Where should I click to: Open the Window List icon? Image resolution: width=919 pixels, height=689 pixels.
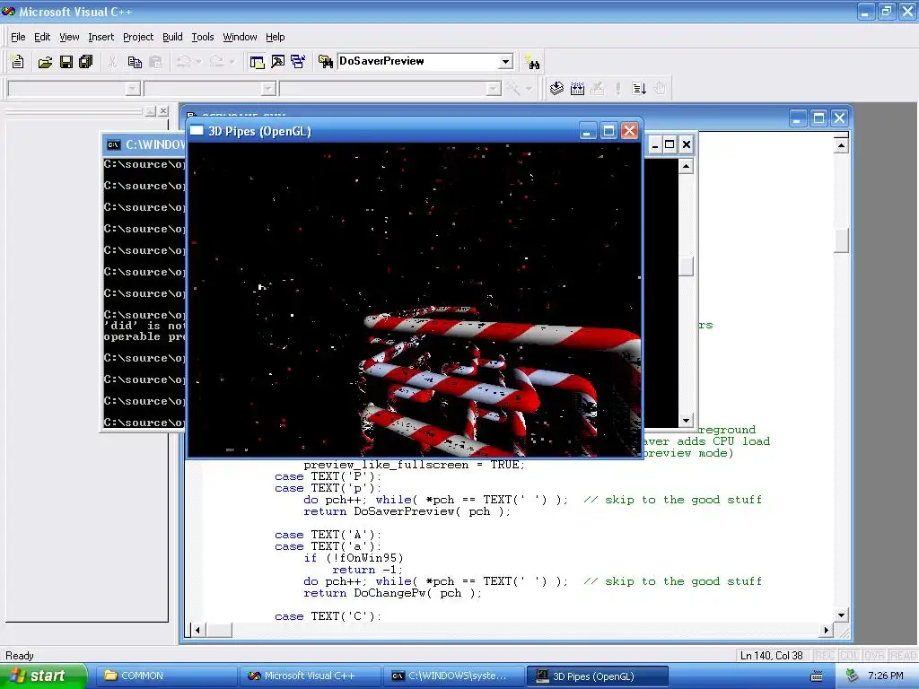(298, 62)
